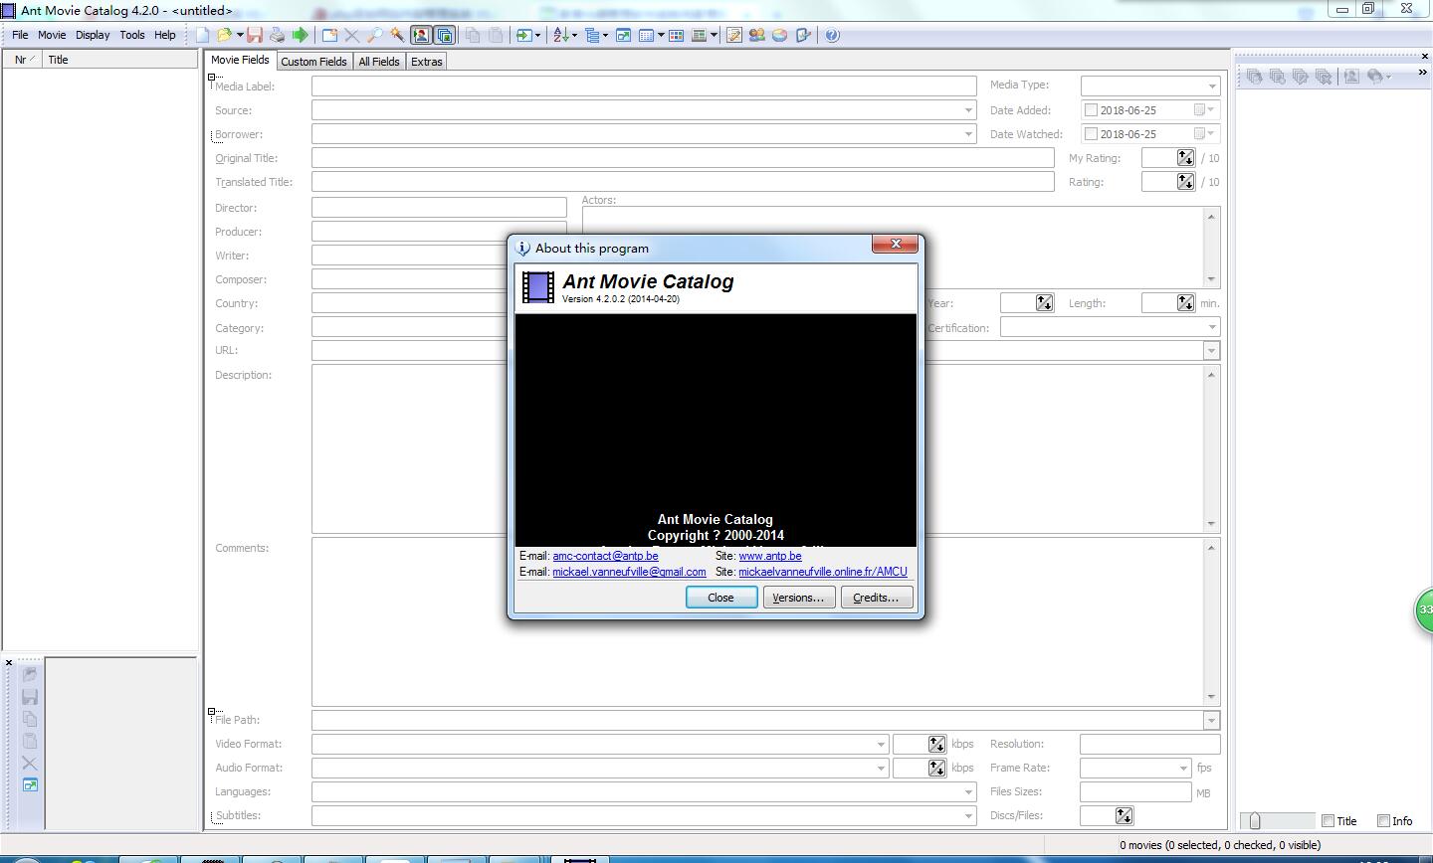Switch to the All Fields tab
Viewport: 1433px width, 863px height.
(379, 62)
